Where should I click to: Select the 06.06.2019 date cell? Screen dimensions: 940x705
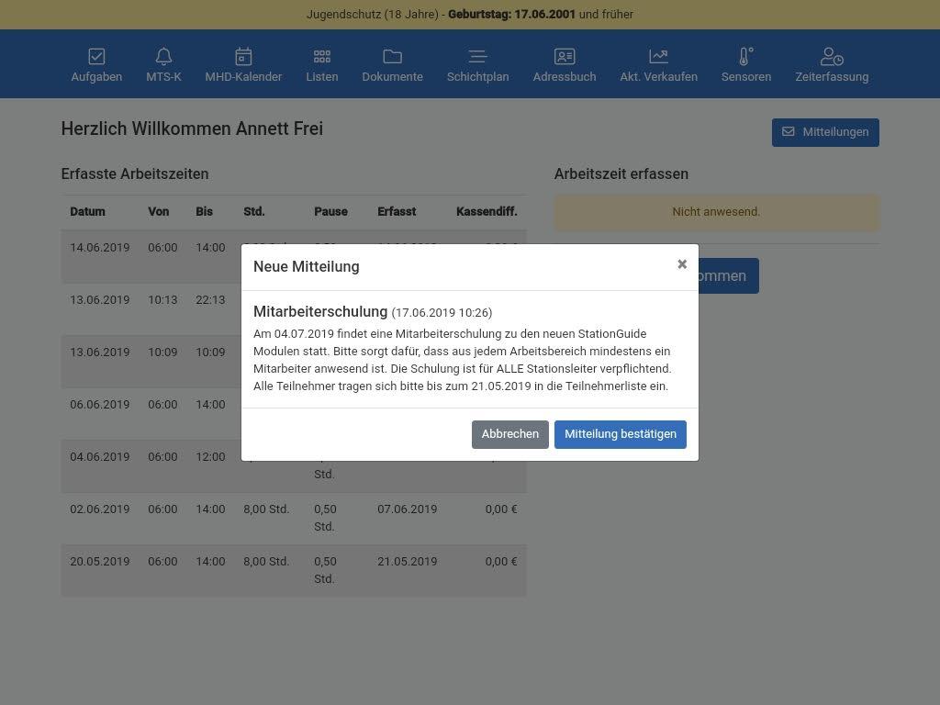(x=99, y=405)
